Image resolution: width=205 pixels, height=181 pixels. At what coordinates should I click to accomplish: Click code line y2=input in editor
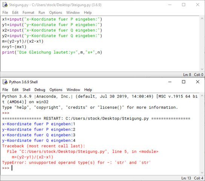pyautogui.click(x=52, y=36)
